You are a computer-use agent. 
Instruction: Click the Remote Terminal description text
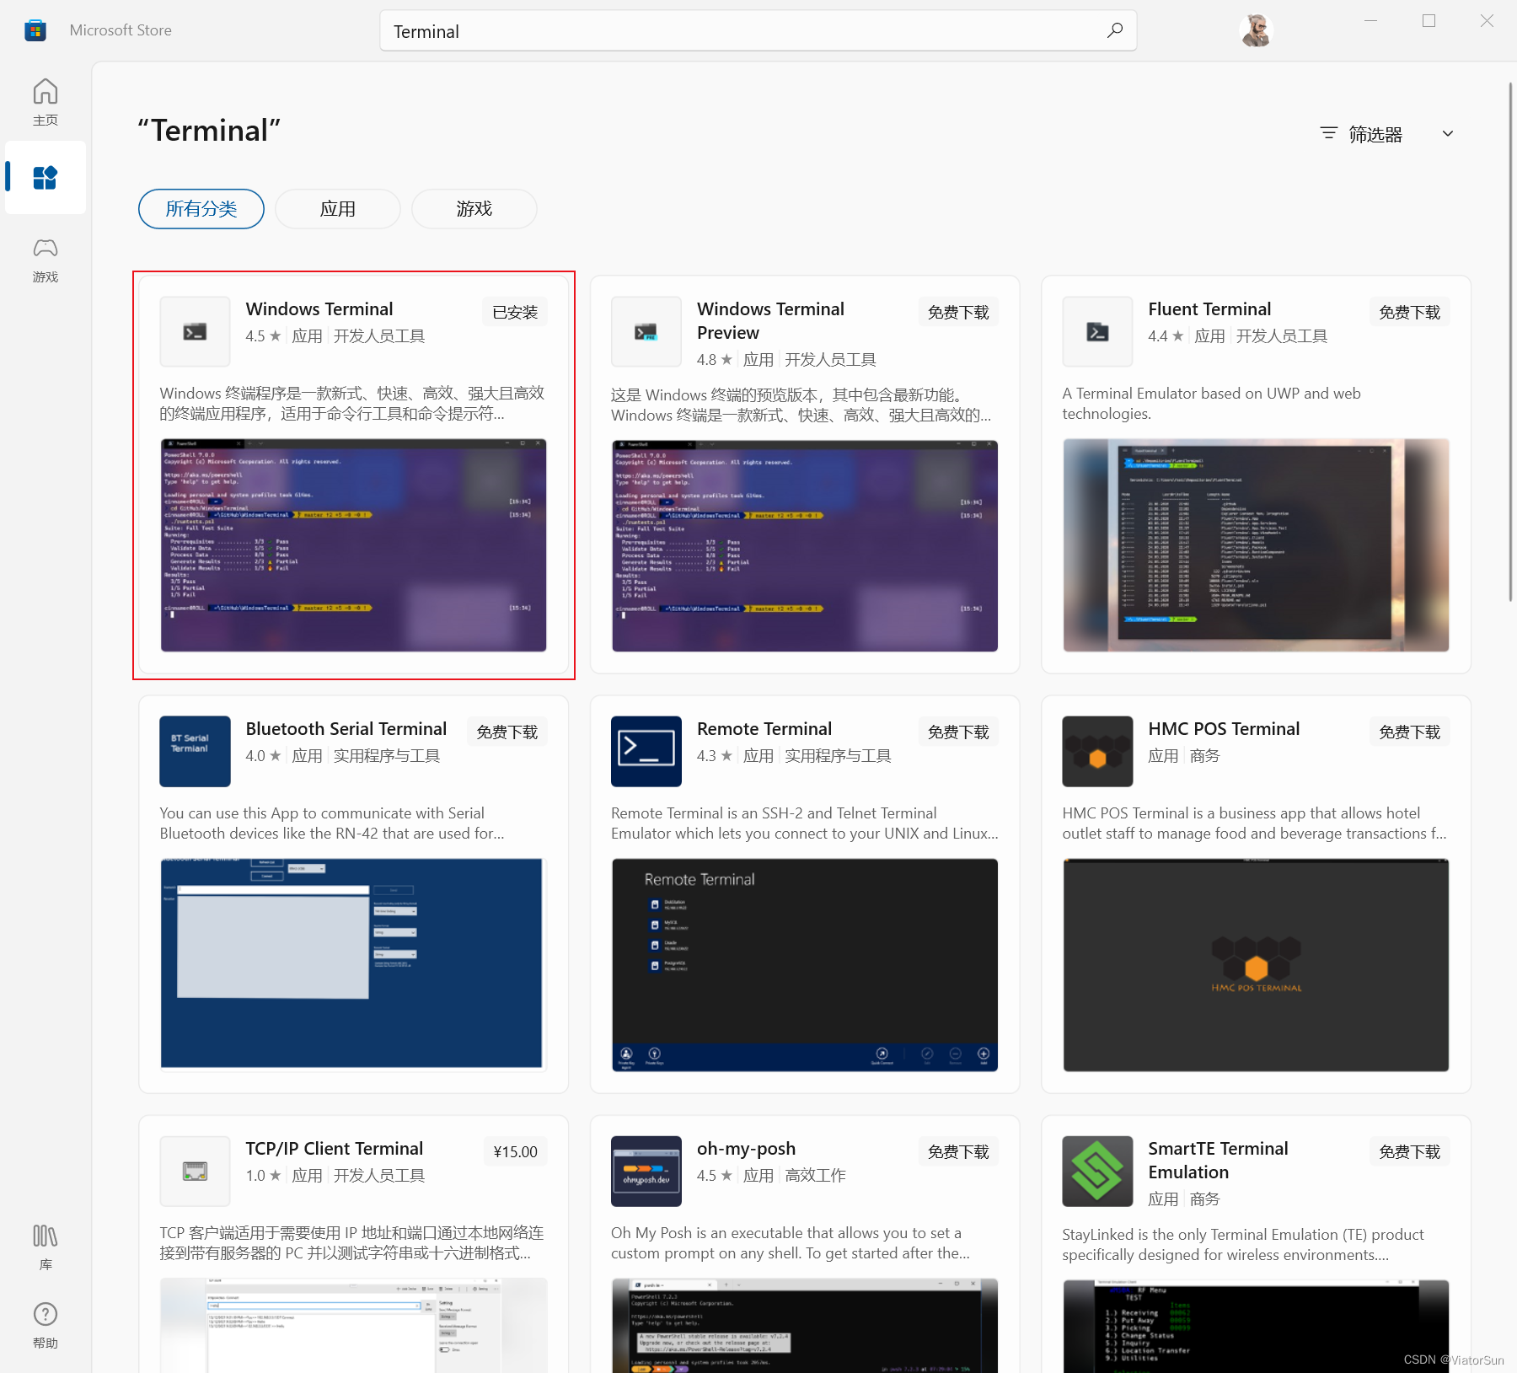(x=805, y=823)
